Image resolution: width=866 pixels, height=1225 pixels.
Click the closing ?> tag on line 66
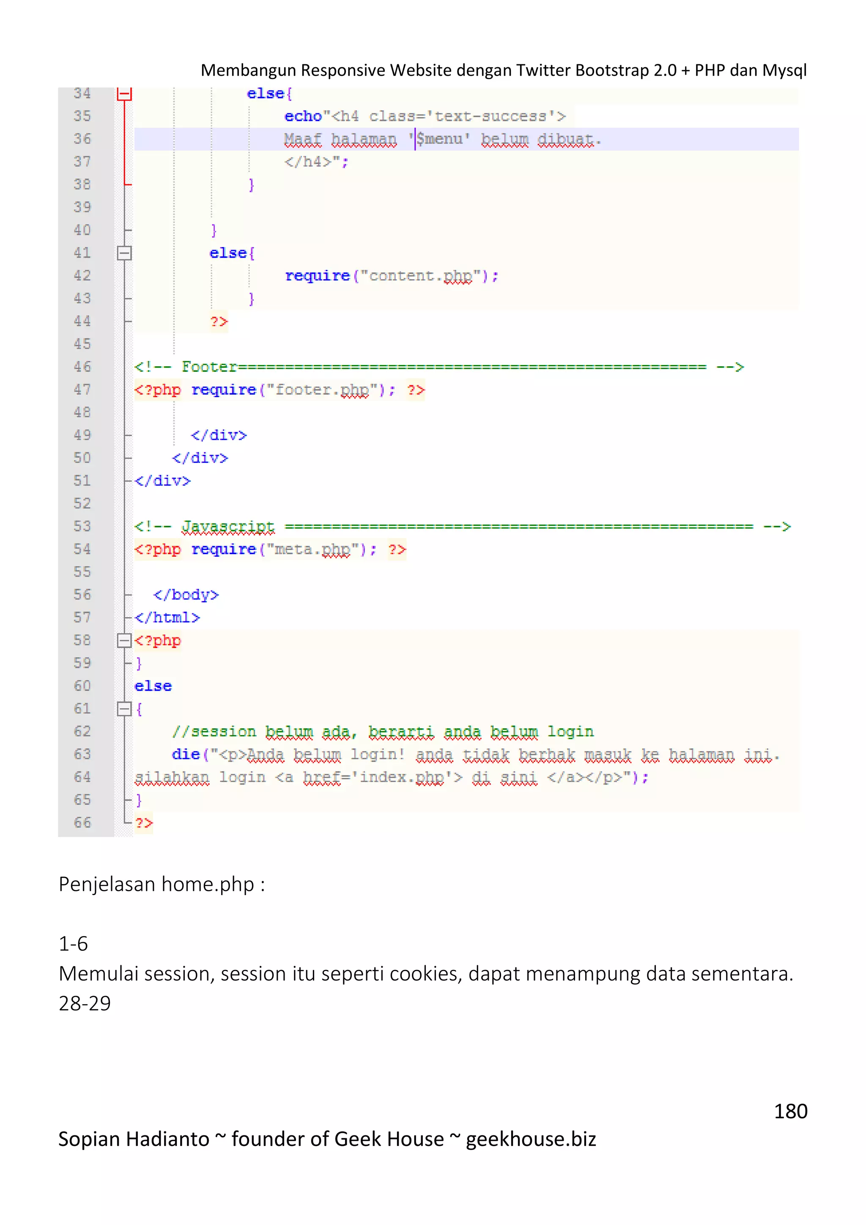[144, 823]
